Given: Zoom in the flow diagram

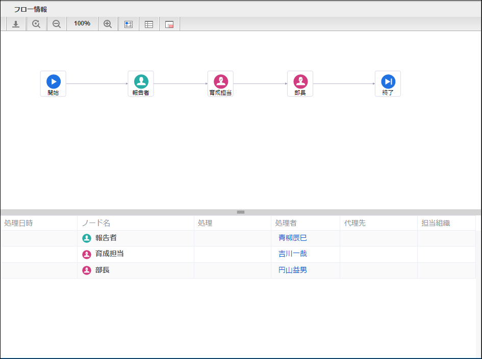Looking at the screenshot, I should 108,24.
